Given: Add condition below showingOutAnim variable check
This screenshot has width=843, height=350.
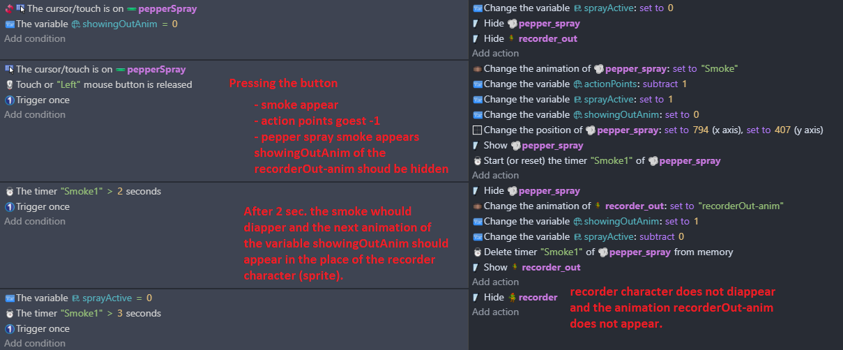Looking at the screenshot, I should tap(35, 38).
